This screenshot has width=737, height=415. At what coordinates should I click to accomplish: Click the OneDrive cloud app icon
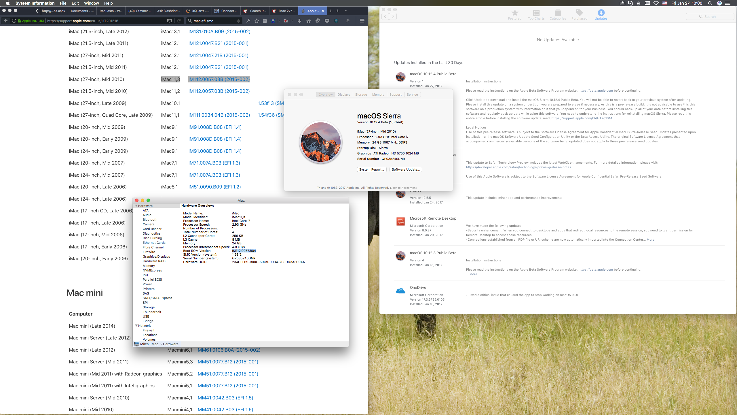point(400,291)
